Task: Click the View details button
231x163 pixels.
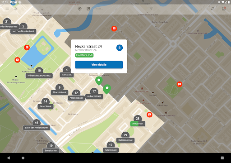Action: pos(99,65)
